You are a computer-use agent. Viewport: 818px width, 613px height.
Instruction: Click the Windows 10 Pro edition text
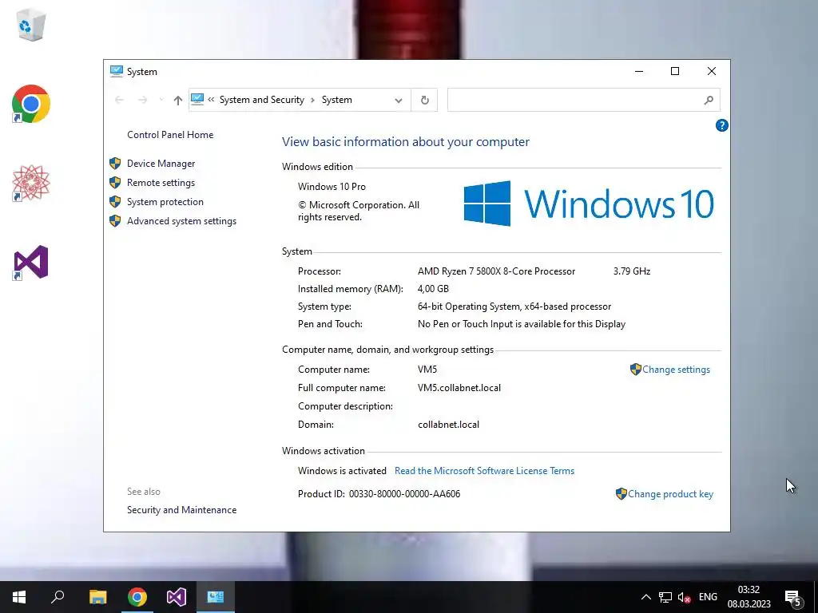pos(332,187)
